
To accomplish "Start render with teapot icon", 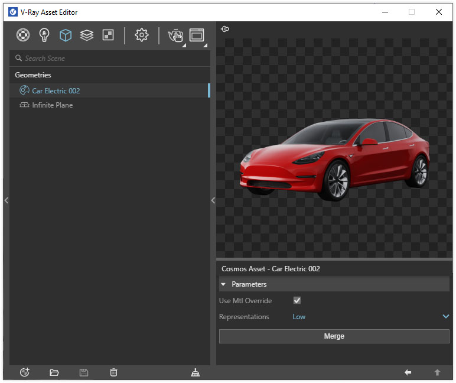I will 175,36.
